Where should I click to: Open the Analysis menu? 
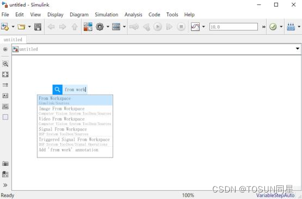pyautogui.click(x=133, y=15)
